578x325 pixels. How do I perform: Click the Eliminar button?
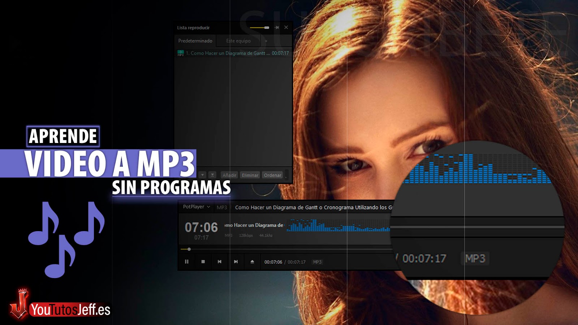coord(250,175)
